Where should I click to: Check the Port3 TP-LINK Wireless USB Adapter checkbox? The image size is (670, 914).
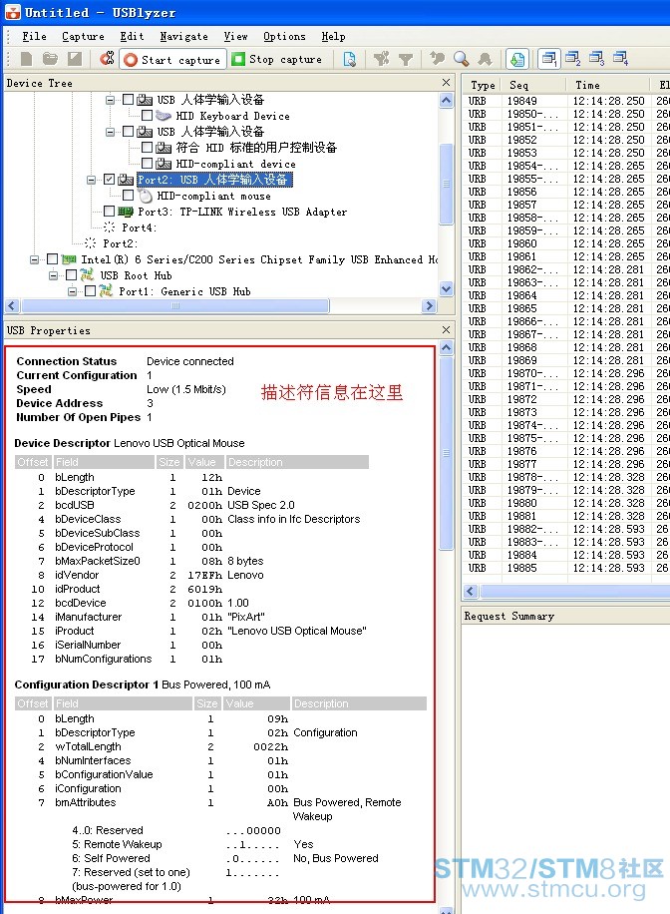[x=110, y=211]
